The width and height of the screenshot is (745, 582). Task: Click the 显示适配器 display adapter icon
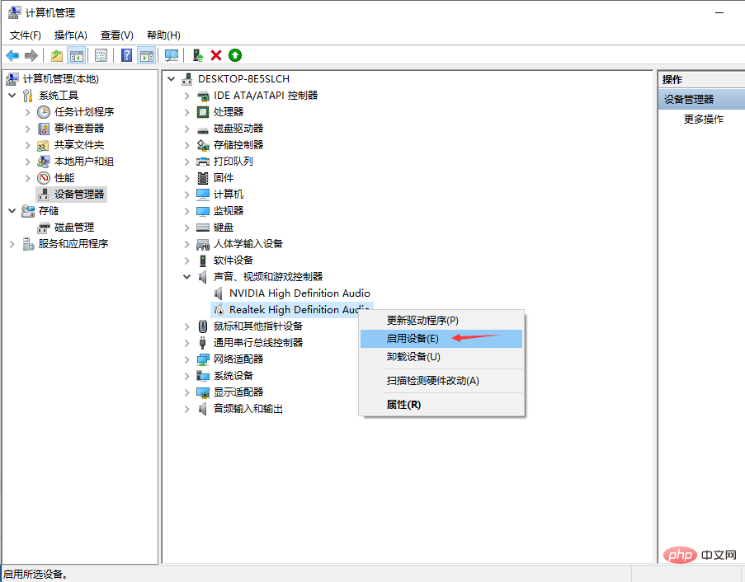point(203,392)
